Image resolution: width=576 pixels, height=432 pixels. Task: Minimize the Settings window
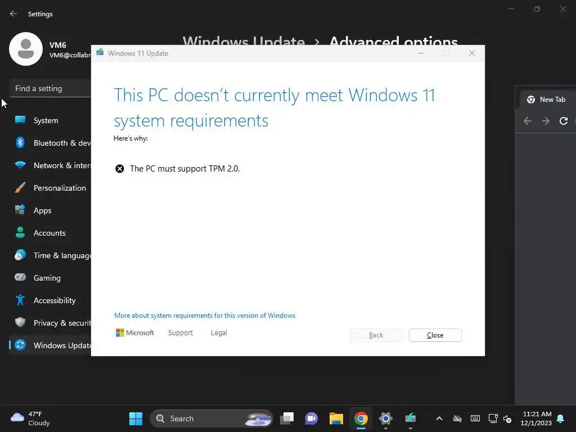(511, 9)
